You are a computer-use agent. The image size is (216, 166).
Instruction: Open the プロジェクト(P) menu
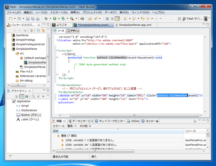coord(92,12)
